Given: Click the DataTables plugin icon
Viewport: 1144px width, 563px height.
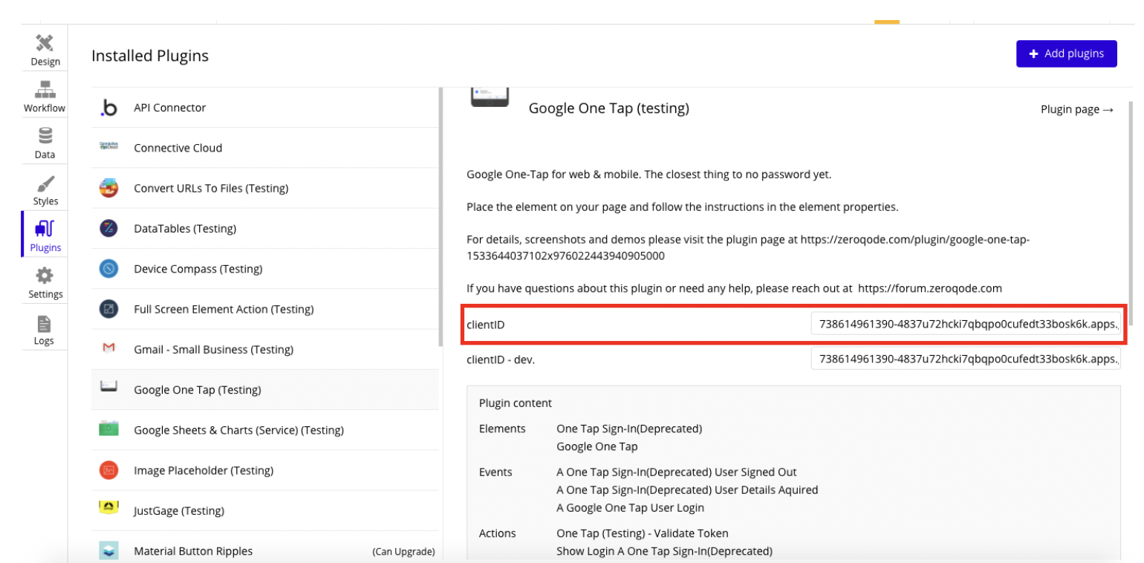Looking at the screenshot, I should pyautogui.click(x=109, y=229).
